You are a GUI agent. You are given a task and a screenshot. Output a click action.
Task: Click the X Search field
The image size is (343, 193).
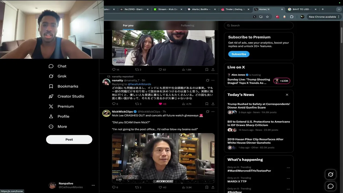[x=259, y=25]
